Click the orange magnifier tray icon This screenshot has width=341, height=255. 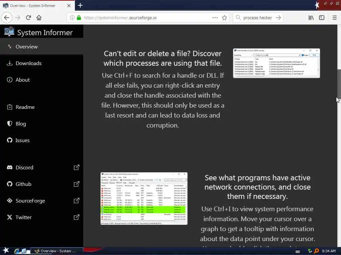pos(316,251)
